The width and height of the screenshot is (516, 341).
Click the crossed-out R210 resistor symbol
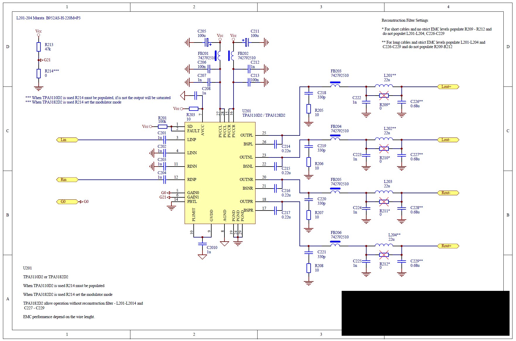click(x=384, y=149)
